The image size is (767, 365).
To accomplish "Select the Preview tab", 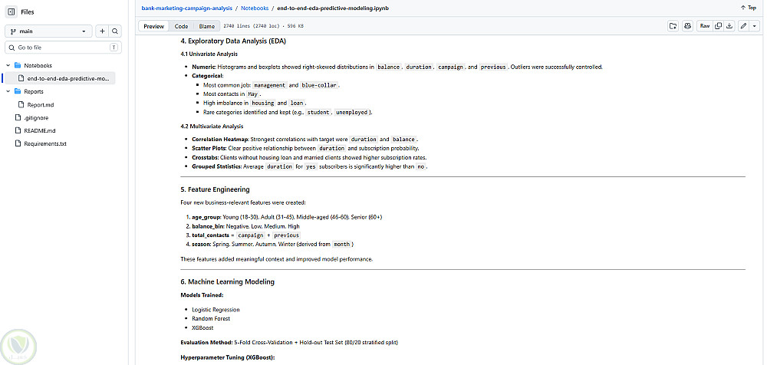I will [153, 26].
